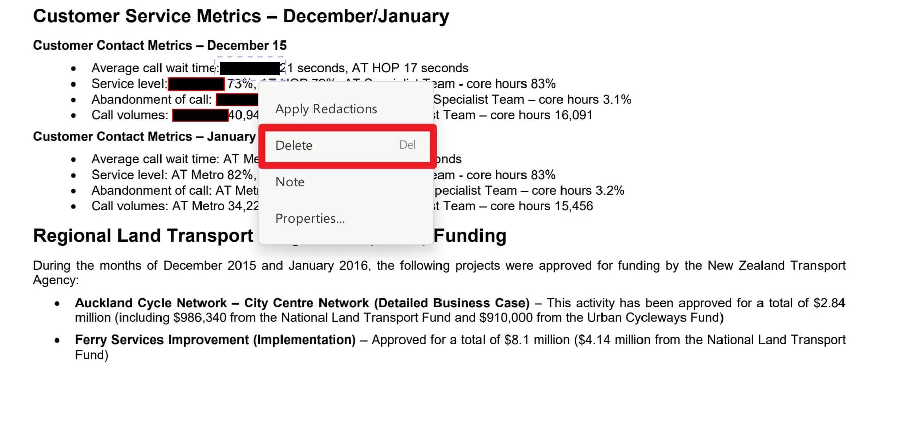Image resolution: width=923 pixels, height=424 pixels.
Task: Choose Apply Redactions from the context menu
Action: point(326,109)
